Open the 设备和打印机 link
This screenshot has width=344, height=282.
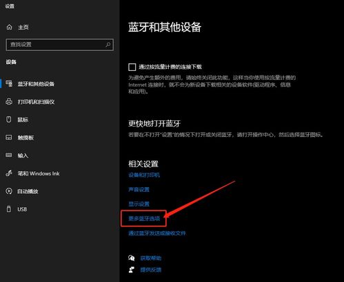click(x=144, y=175)
